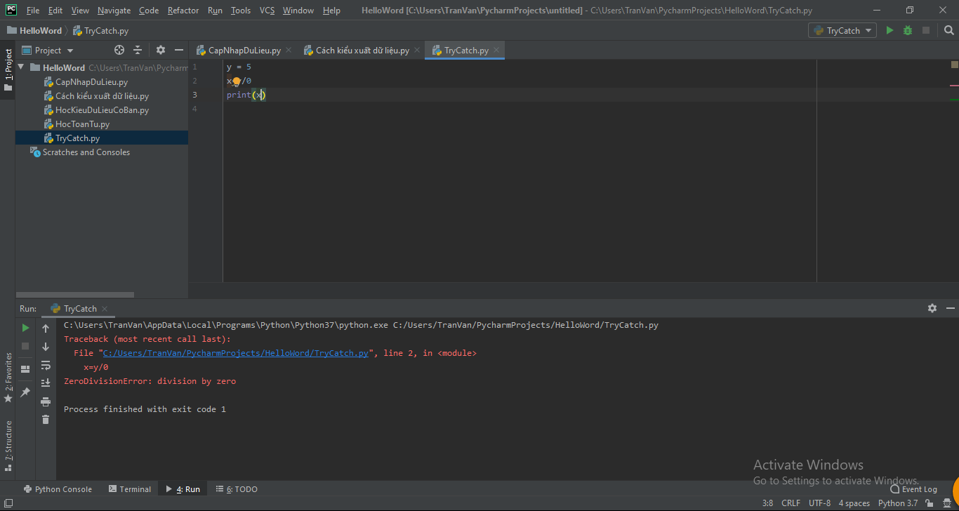This screenshot has height=511, width=959.
Task: Collapse all in the Project panel
Action: [x=138, y=50]
